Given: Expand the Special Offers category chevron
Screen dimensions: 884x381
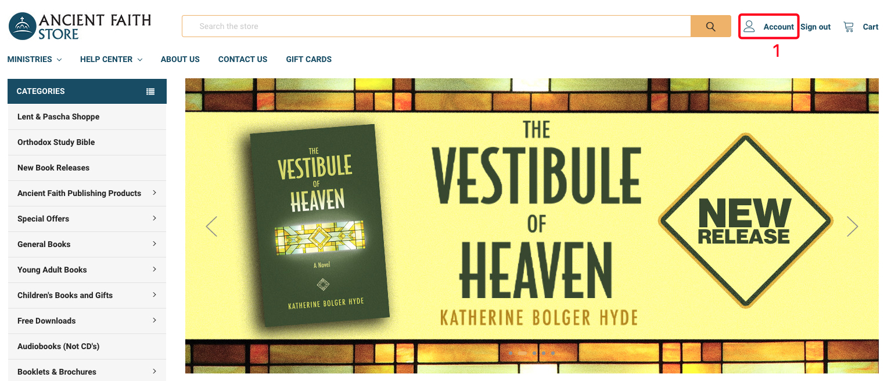Looking at the screenshot, I should pyautogui.click(x=154, y=218).
